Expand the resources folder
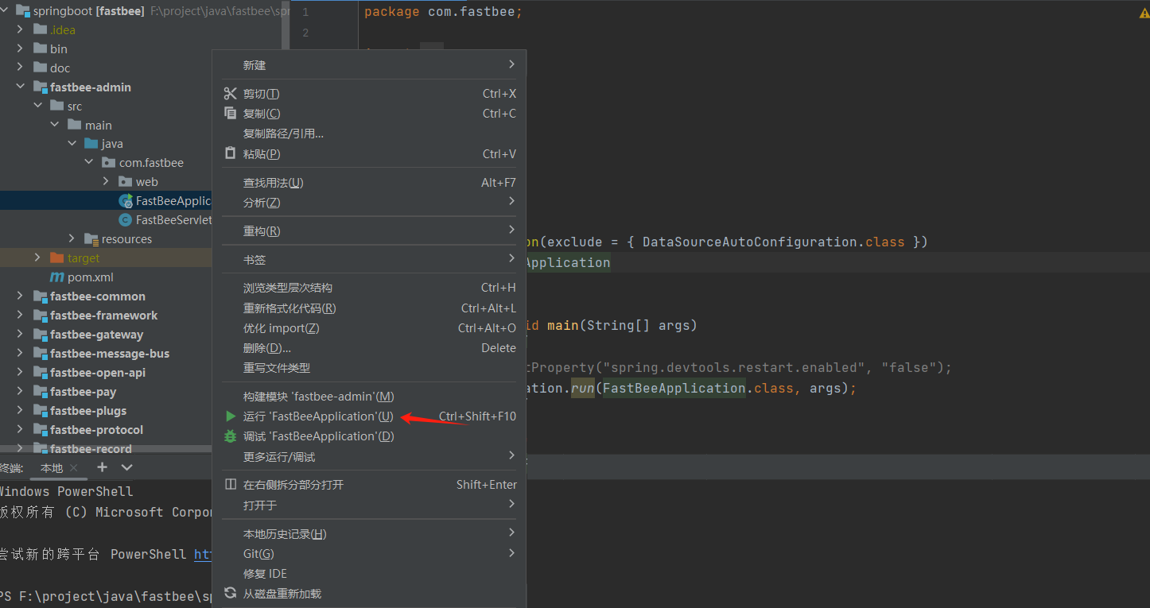Viewport: 1150px width, 608px height. click(x=72, y=239)
